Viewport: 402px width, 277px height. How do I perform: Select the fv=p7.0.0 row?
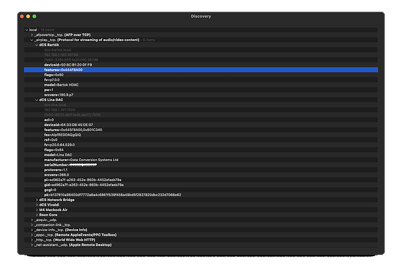tap(201, 80)
